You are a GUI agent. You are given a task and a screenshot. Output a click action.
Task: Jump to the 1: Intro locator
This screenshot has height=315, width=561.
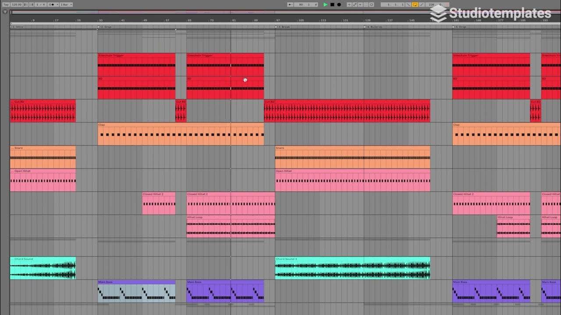(x=18, y=27)
